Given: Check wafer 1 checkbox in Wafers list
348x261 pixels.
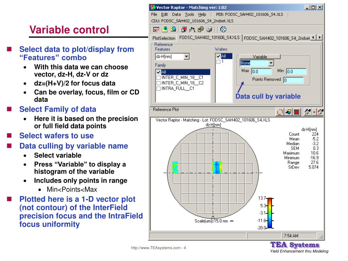Looking at the screenshot, I should click(219, 62).
